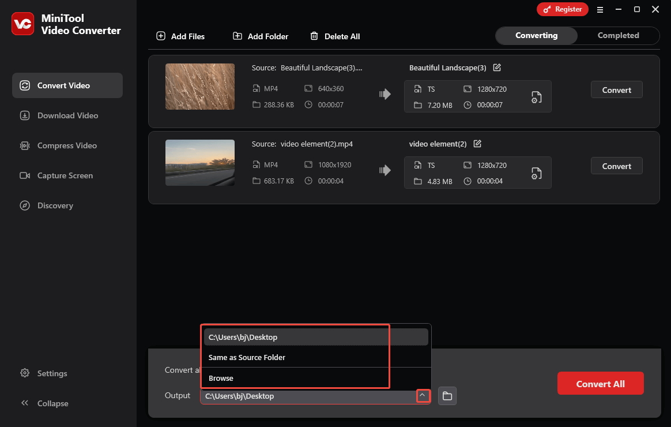The width and height of the screenshot is (671, 427).
Task: Maximize the MiniTool window
Action: pos(637,9)
